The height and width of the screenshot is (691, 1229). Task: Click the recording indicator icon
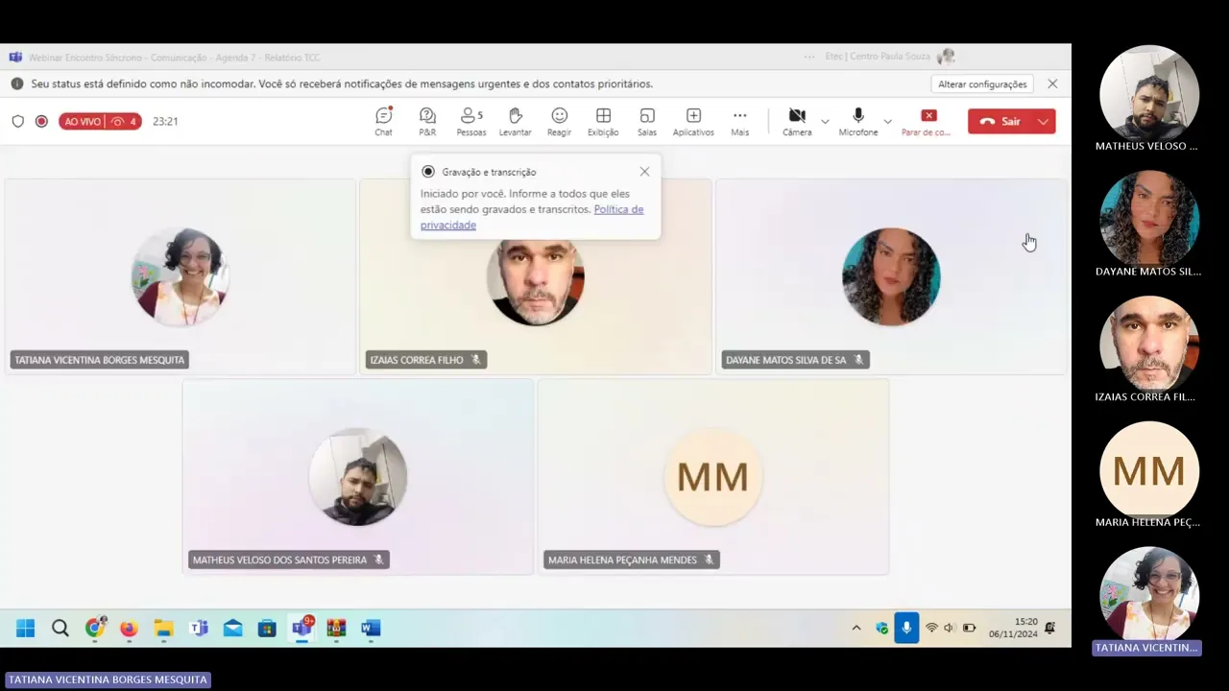click(41, 121)
